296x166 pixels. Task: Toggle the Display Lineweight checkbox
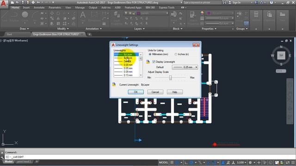[154, 62]
